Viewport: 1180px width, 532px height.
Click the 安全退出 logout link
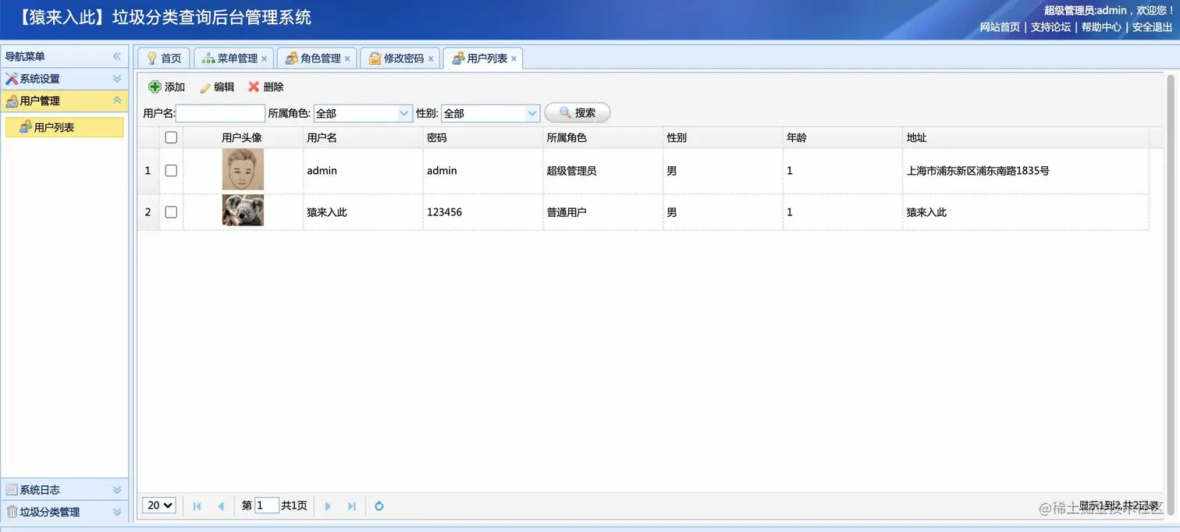pyautogui.click(x=1151, y=27)
